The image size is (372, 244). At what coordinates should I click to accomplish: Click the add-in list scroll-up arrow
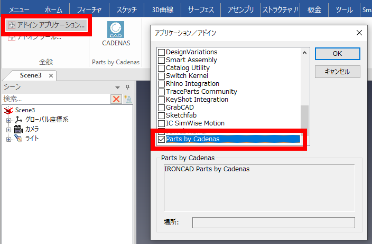[304, 53]
